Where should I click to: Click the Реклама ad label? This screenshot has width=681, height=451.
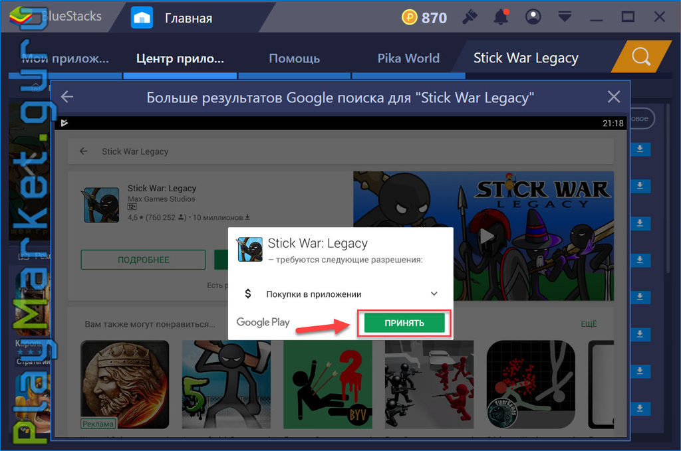click(x=98, y=424)
